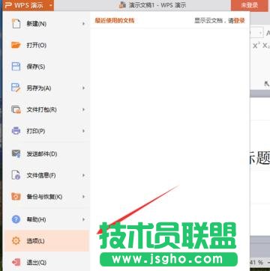Expand the 另存为(A) submenu arrow
This screenshot has height=271, width=270.
tap(83, 88)
